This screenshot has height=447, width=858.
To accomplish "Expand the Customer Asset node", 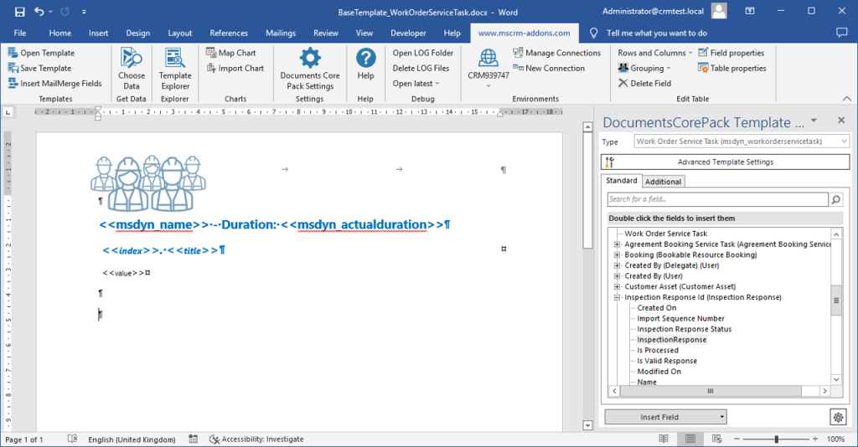I will 617,286.
